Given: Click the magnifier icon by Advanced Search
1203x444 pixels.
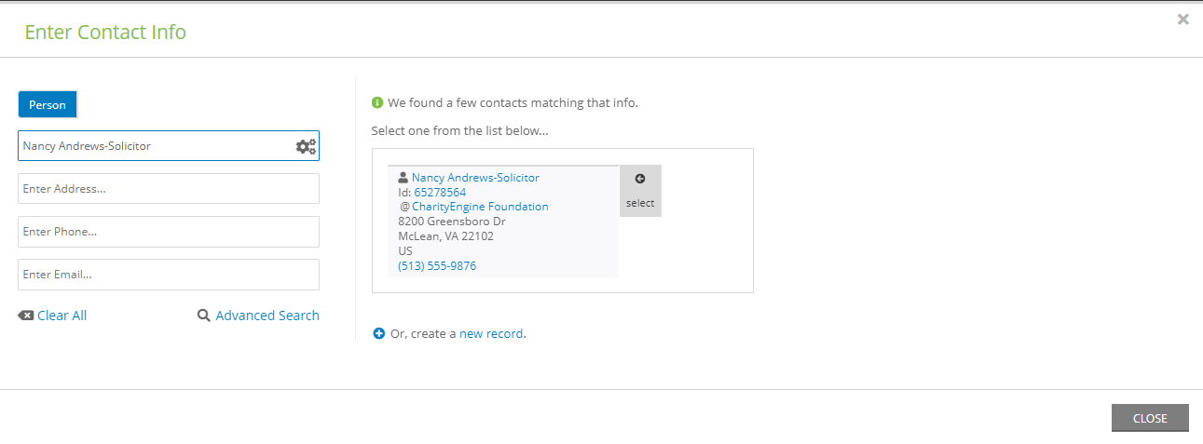Looking at the screenshot, I should 204,316.
